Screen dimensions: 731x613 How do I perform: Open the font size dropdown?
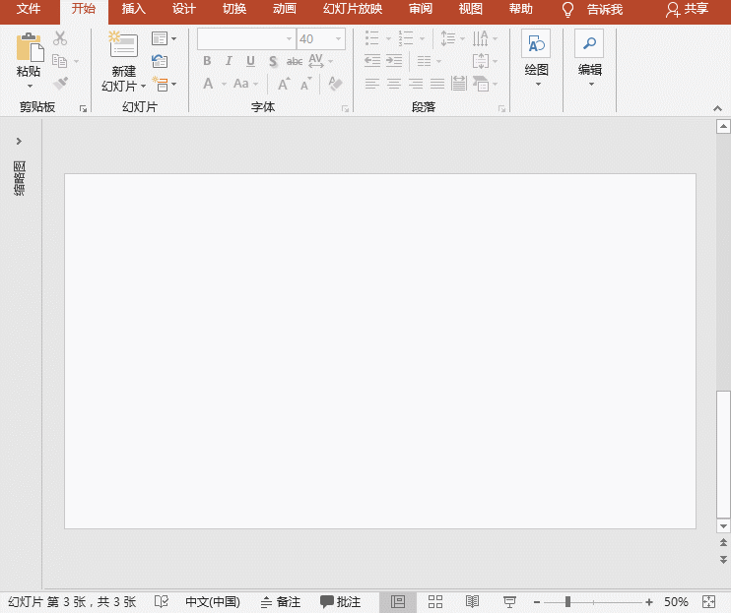pyautogui.click(x=339, y=39)
